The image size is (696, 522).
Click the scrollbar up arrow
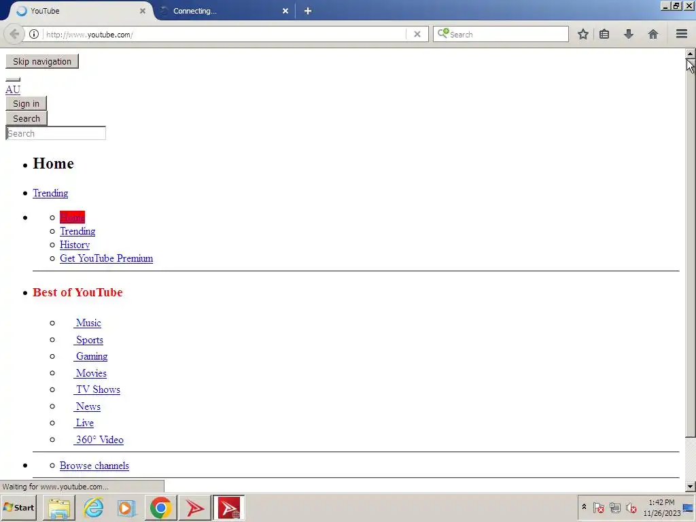coord(691,53)
